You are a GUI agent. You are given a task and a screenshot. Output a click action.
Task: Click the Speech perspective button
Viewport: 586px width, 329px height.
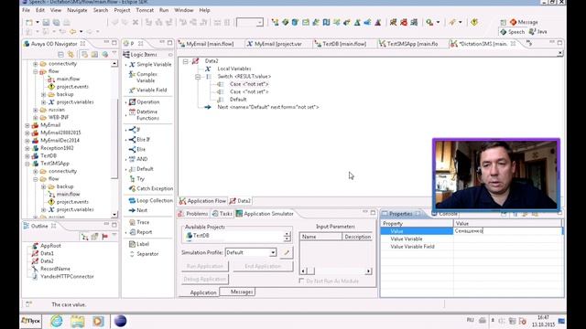tap(513, 32)
